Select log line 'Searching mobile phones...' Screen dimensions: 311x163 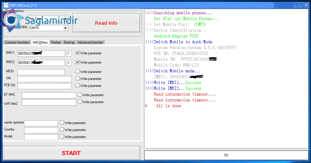point(178,13)
